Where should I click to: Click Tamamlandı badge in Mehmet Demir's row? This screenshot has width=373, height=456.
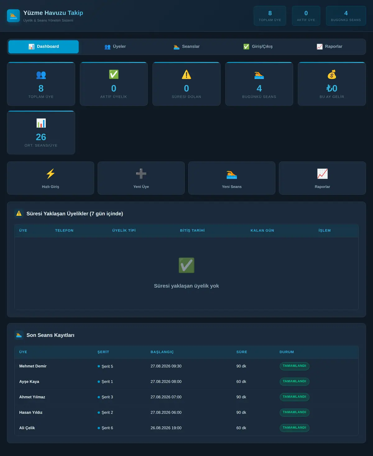click(x=294, y=366)
